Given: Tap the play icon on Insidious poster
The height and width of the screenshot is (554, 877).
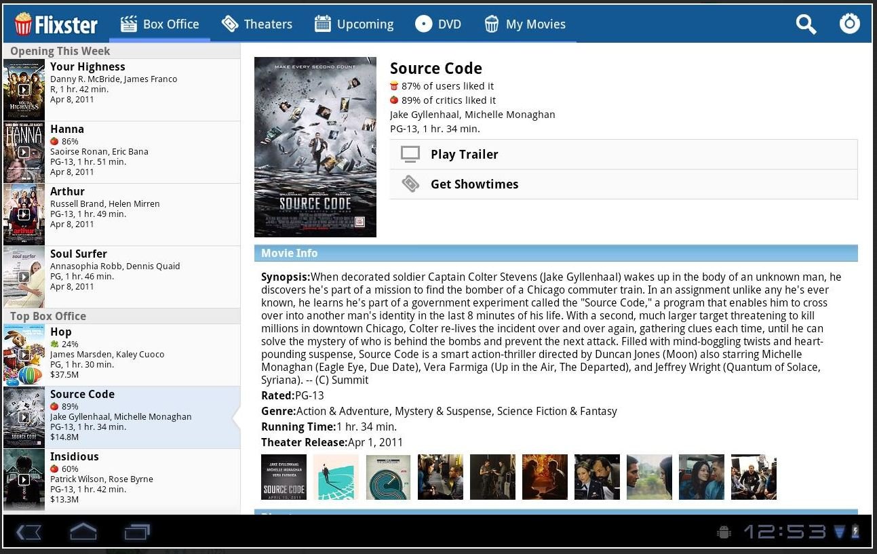Looking at the screenshot, I should [x=24, y=479].
